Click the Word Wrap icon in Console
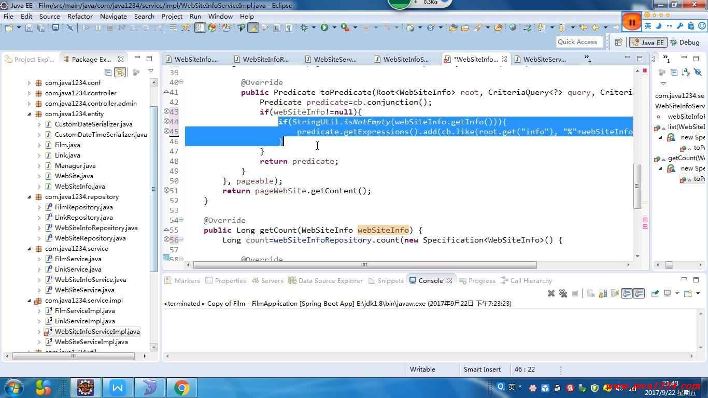The height and width of the screenshot is (398, 708). [615, 293]
